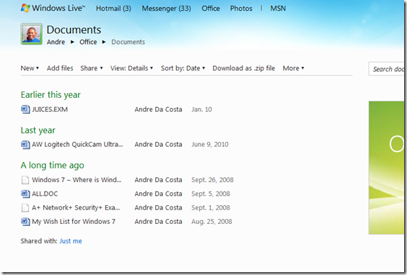
Task: Open the View: Details dropdown
Action: pos(131,68)
